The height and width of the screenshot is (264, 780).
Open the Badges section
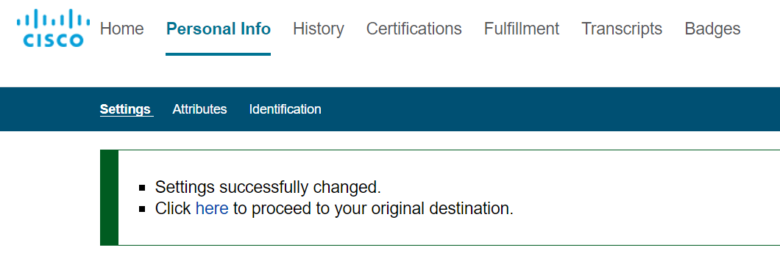pos(712,29)
